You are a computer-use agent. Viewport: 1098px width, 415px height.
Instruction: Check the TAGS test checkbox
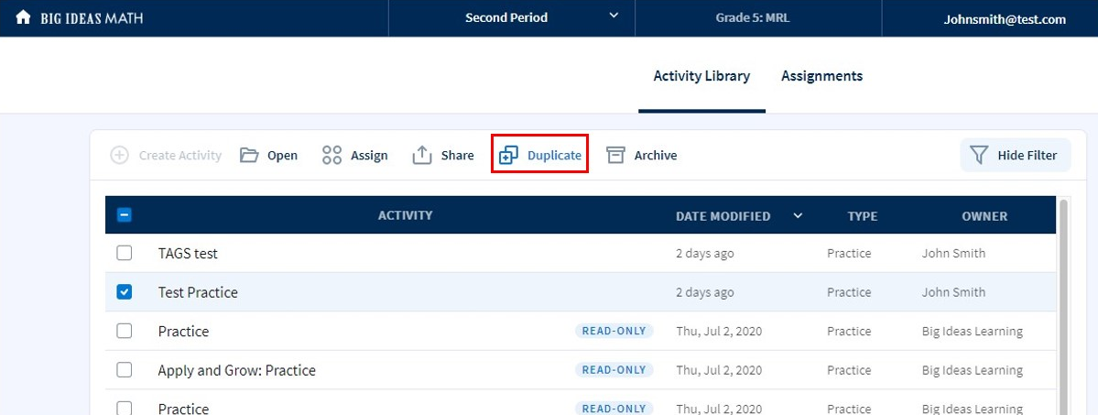coord(125,254)
